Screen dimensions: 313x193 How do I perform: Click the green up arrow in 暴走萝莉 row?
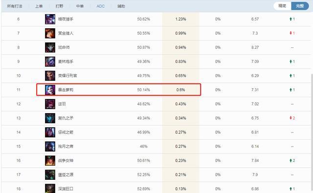tap(291, 90)
